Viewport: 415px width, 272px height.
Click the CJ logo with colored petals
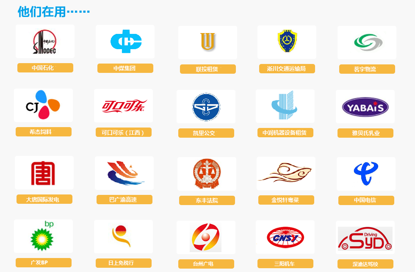pos(43,105)
